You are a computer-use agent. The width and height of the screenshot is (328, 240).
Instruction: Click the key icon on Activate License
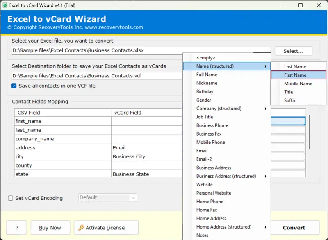(81, 228)
